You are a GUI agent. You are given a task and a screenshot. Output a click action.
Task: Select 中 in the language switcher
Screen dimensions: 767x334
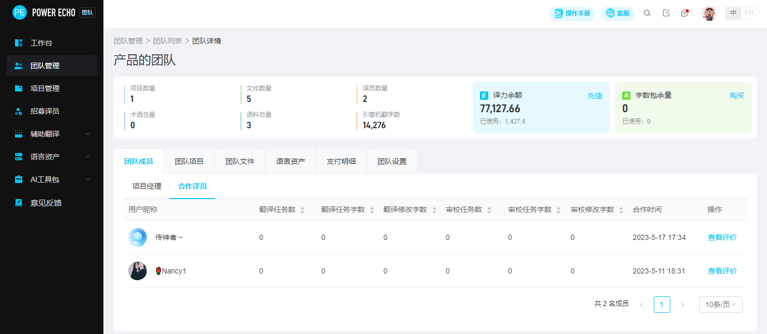coord(733,12)
